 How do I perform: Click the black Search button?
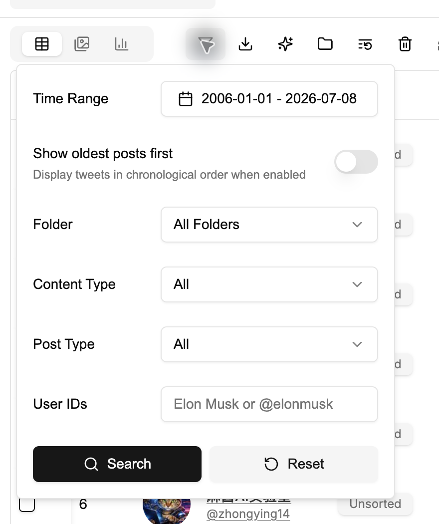[117, 464]
